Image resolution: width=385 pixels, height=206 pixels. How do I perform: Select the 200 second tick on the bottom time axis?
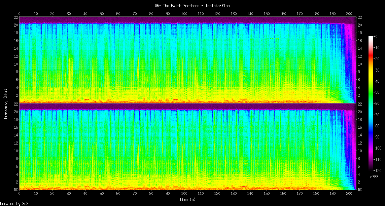(x=349, y=194)
